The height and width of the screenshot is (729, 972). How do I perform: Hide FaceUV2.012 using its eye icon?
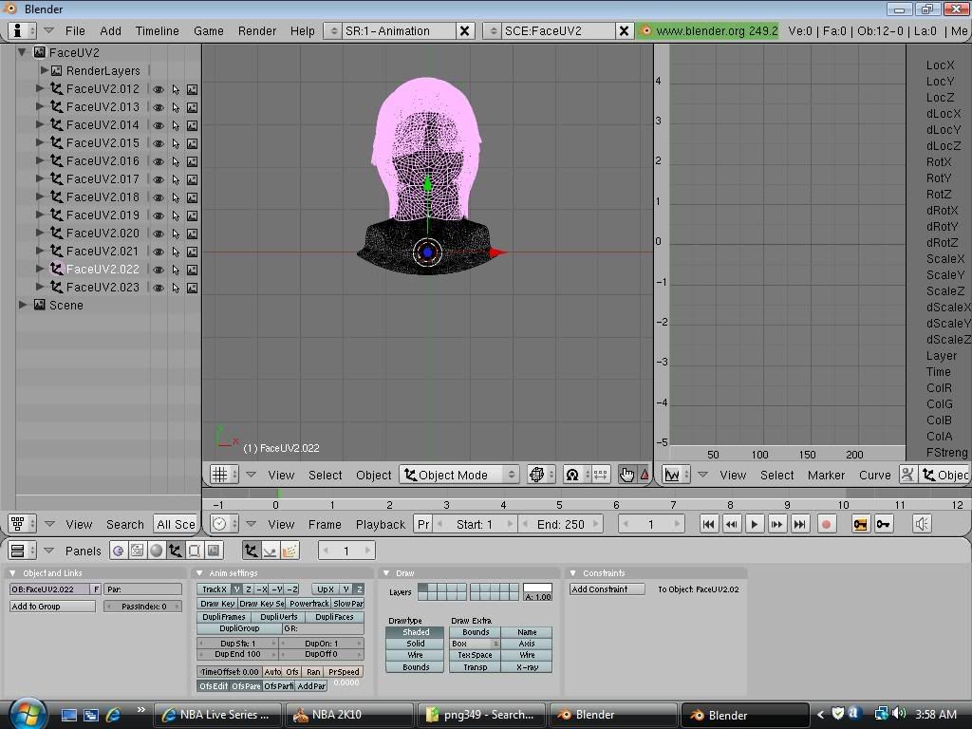tap(159, 89)
